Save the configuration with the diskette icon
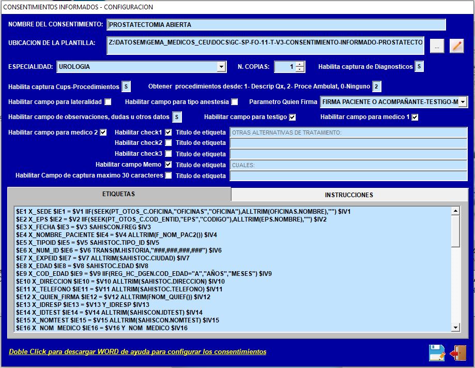Image resolution: width=475 pixels, height=368 pixels. point(437,353)
